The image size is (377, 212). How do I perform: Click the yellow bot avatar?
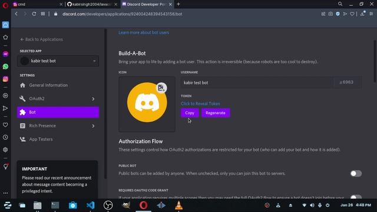pos(147,102)
